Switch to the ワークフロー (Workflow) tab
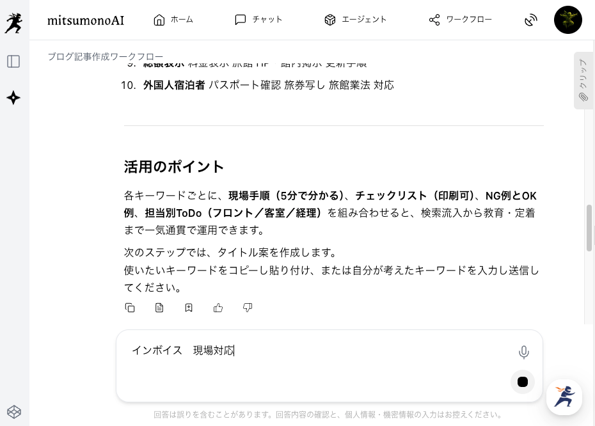 click(460, 20)
